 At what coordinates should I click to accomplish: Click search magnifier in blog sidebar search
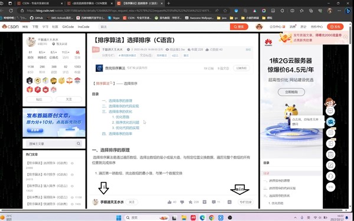[x=78, y=144]
